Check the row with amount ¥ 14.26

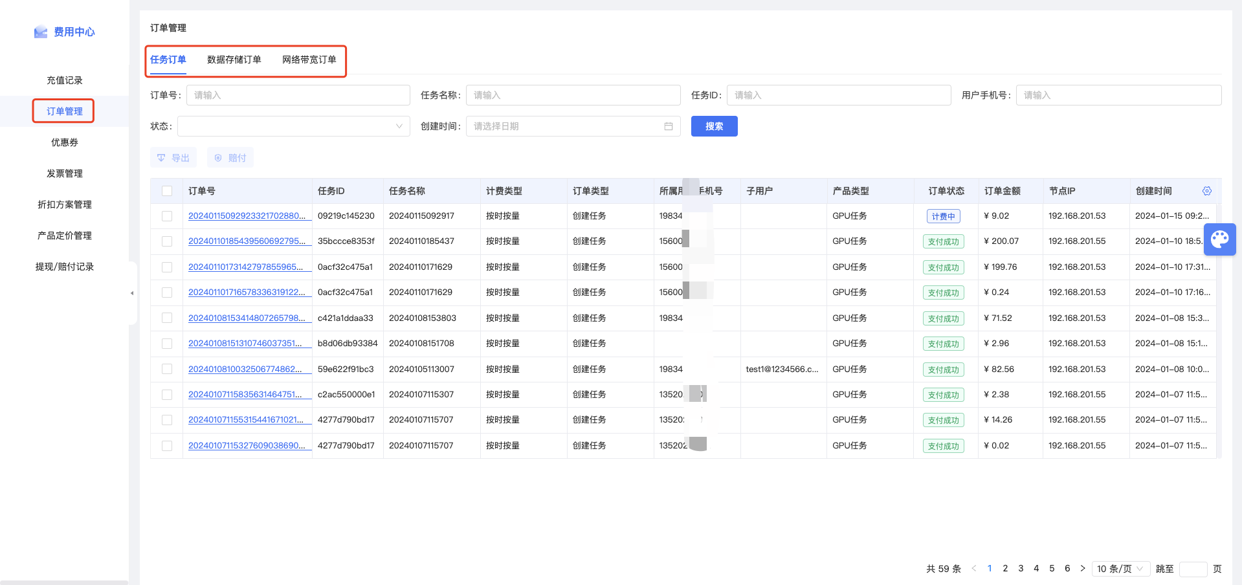coord(167,420)
